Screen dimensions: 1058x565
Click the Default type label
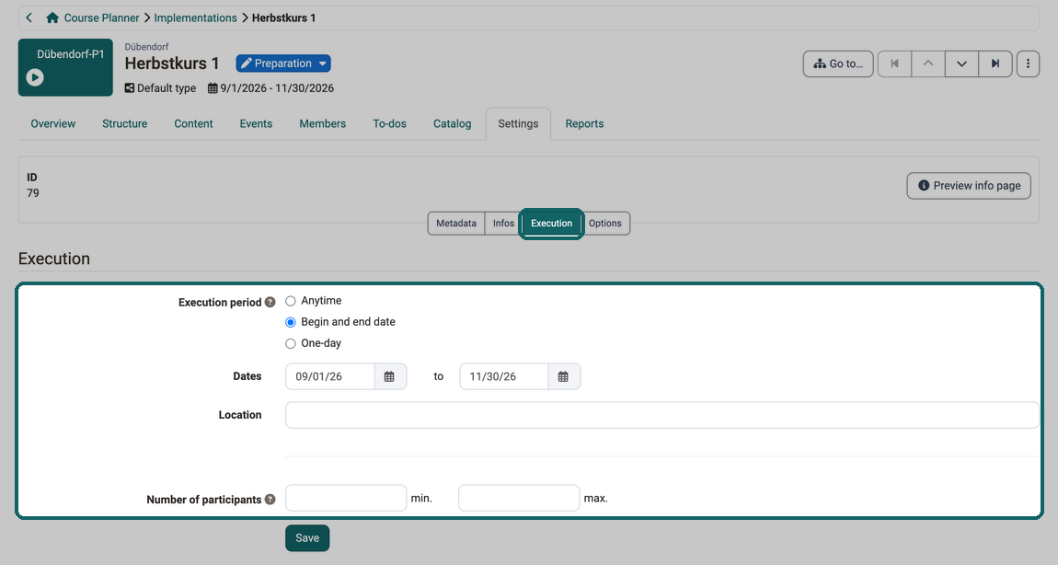coord(166,88)
